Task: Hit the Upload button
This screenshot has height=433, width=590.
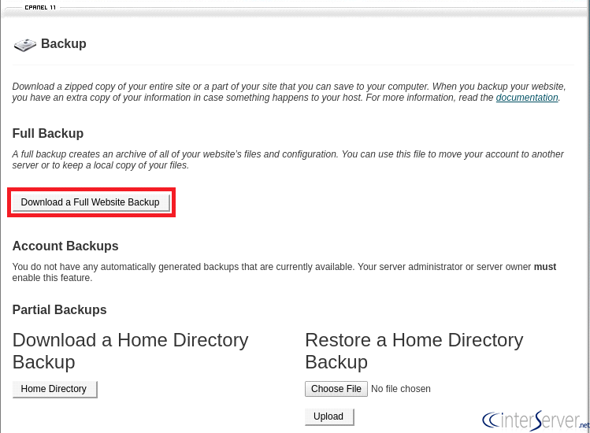Action: 328,416
